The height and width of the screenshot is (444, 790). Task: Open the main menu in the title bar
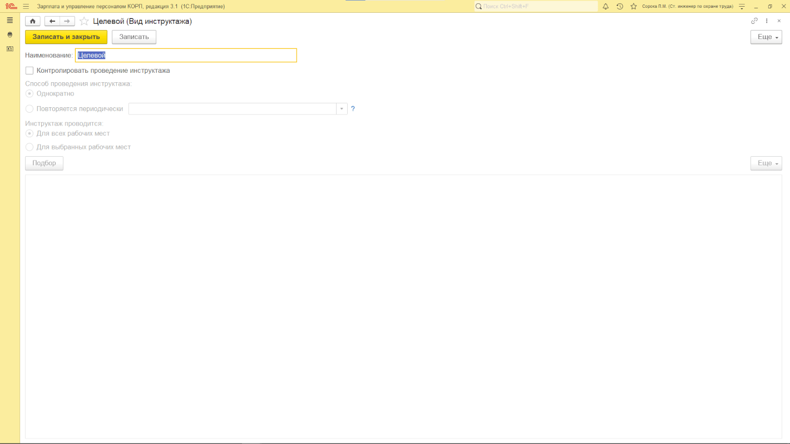pos(26,6)
